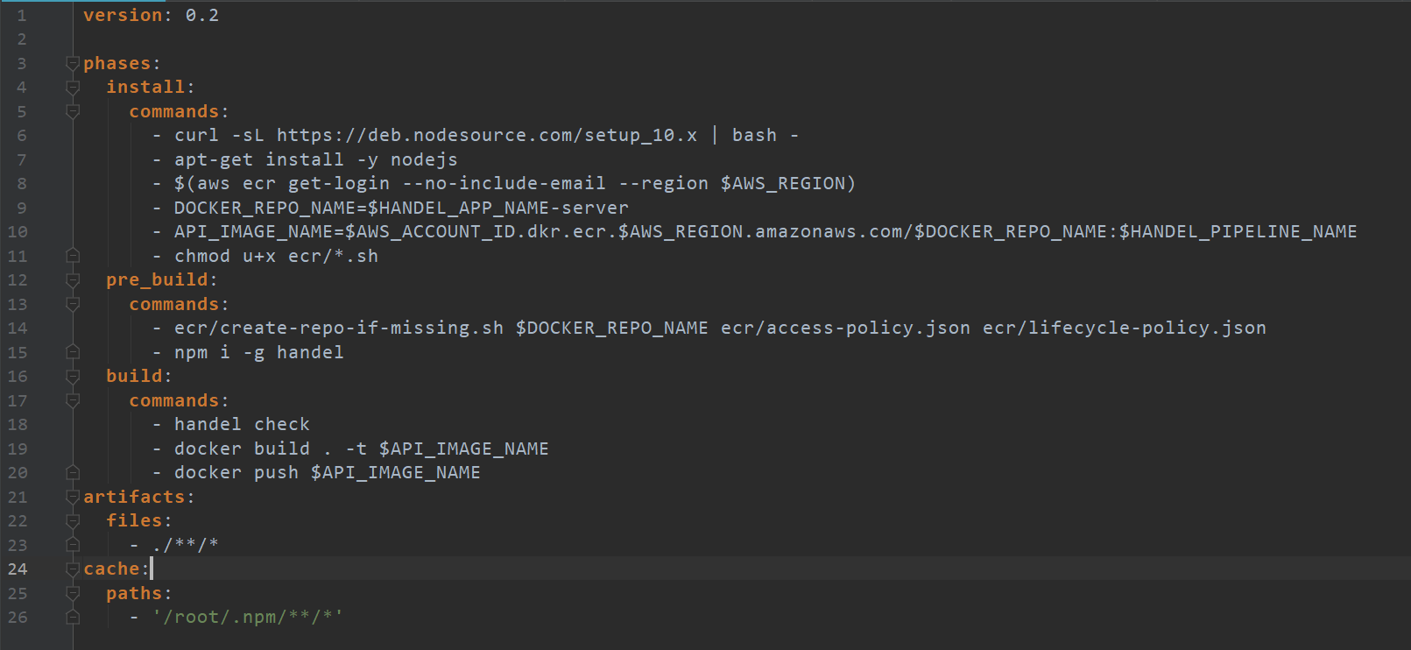Fold the paths list under cache

coord(73,594)
